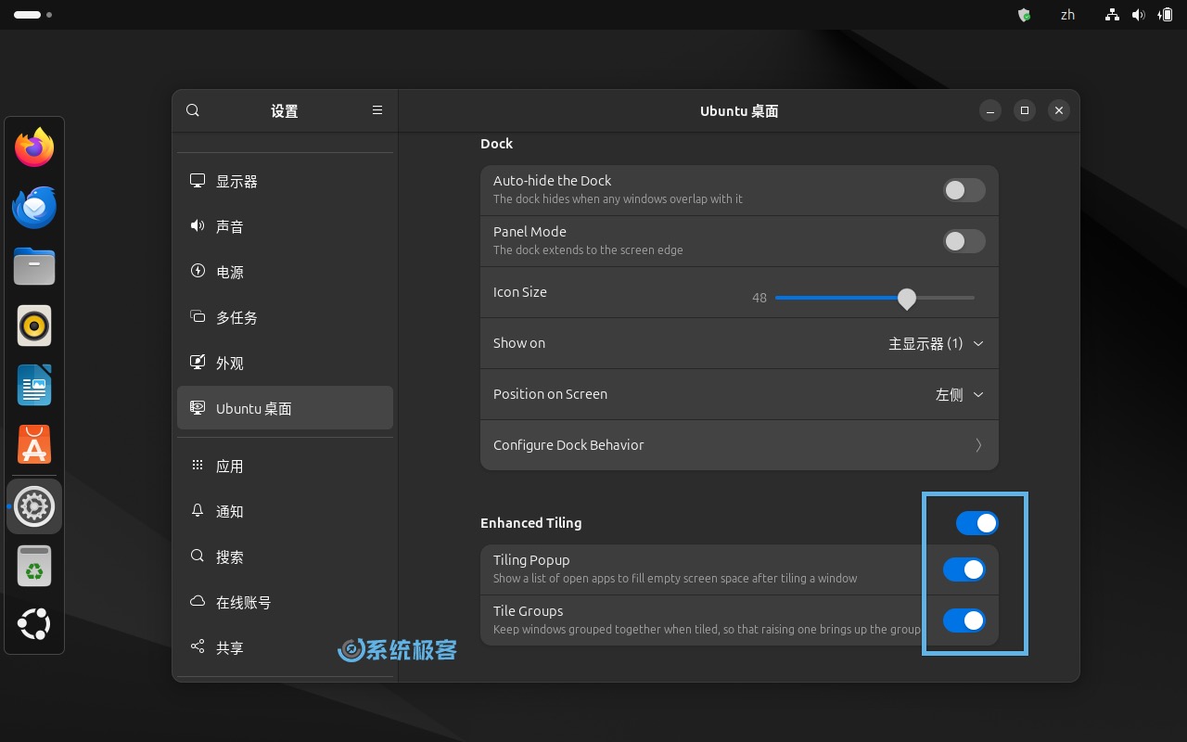
Task: Go to 通知 settings page
Action: pyautogui.click(x=285, y=511)
